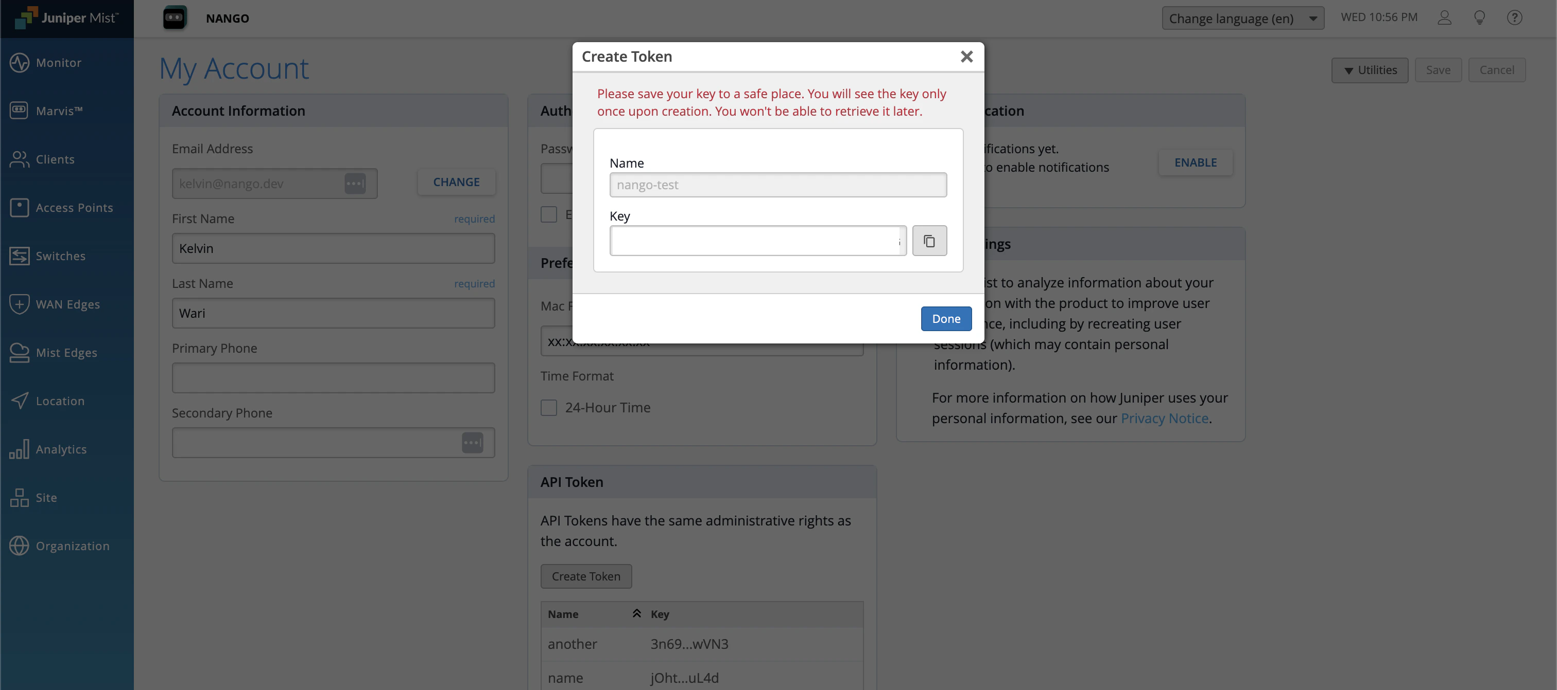Open the Privacy Notice link
Screen dimensions: 1557x690
[1164, 419]
